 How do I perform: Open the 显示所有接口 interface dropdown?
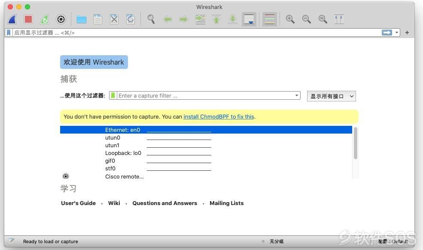point(331,96)
